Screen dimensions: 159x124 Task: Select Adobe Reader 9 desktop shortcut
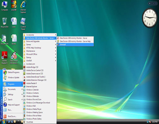pos(4,58)
